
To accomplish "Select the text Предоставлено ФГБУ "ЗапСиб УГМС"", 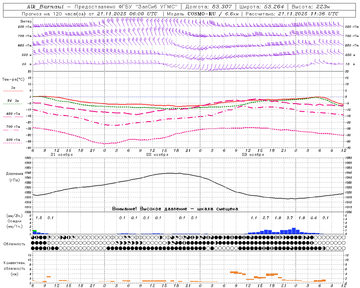I will (126, 7).
